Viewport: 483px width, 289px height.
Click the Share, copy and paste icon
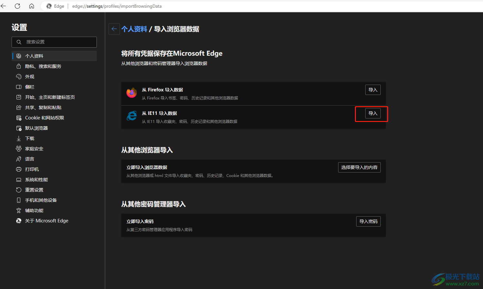point(19,107)
